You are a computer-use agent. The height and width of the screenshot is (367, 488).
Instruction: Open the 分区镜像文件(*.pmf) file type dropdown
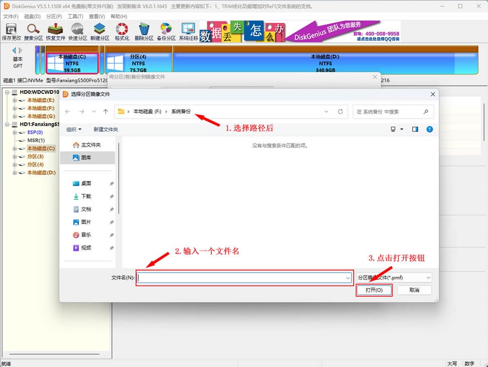[394, 278]
